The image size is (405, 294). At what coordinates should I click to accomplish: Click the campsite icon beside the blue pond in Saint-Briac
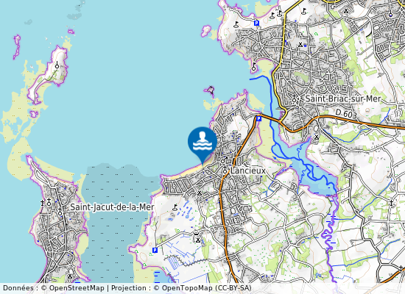click(x=300, y=45)
